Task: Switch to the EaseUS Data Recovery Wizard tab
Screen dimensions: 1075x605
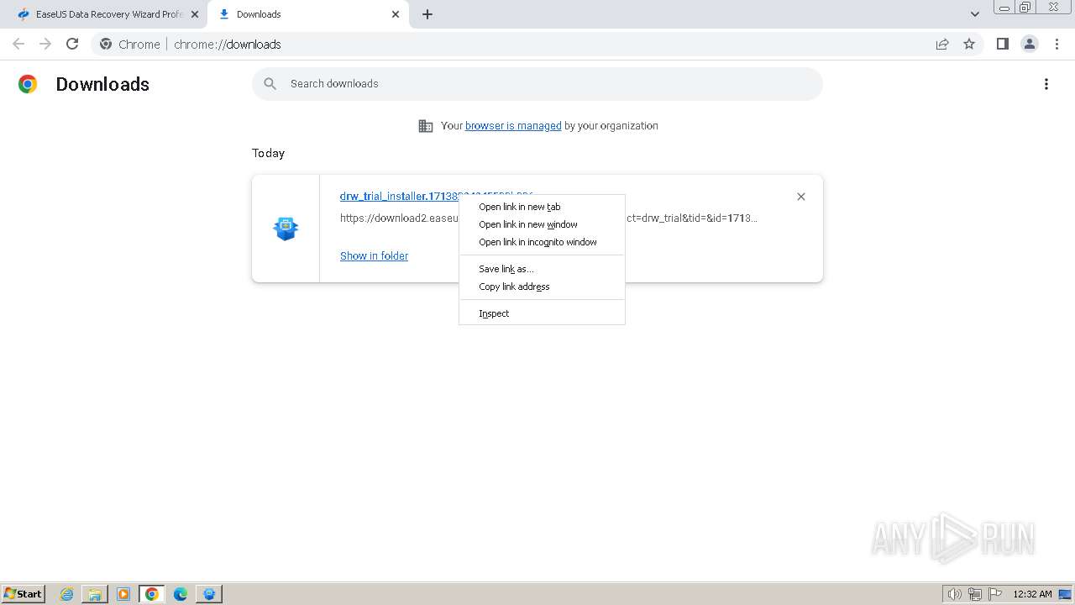Action: tap(107, 14)
